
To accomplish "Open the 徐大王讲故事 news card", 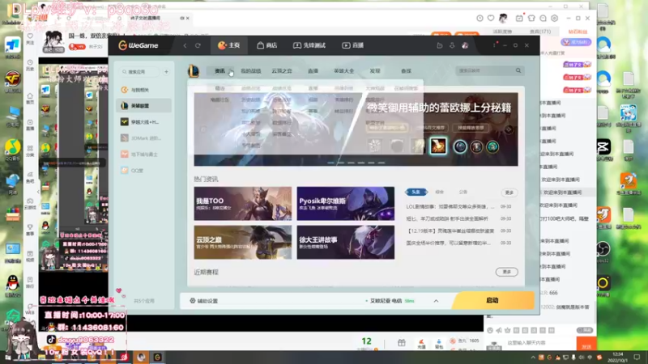I will pos(346,242).
